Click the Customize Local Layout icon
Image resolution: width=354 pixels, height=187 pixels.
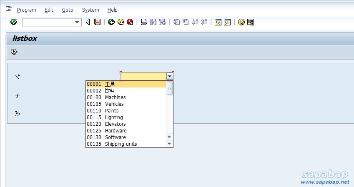pyautogui.click(x=251, y=22)
